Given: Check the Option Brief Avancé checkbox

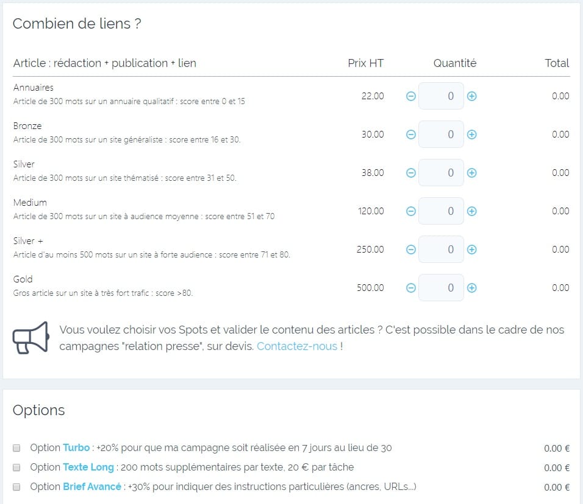Looking at the screenshot, I should click(x=16, y=487).
